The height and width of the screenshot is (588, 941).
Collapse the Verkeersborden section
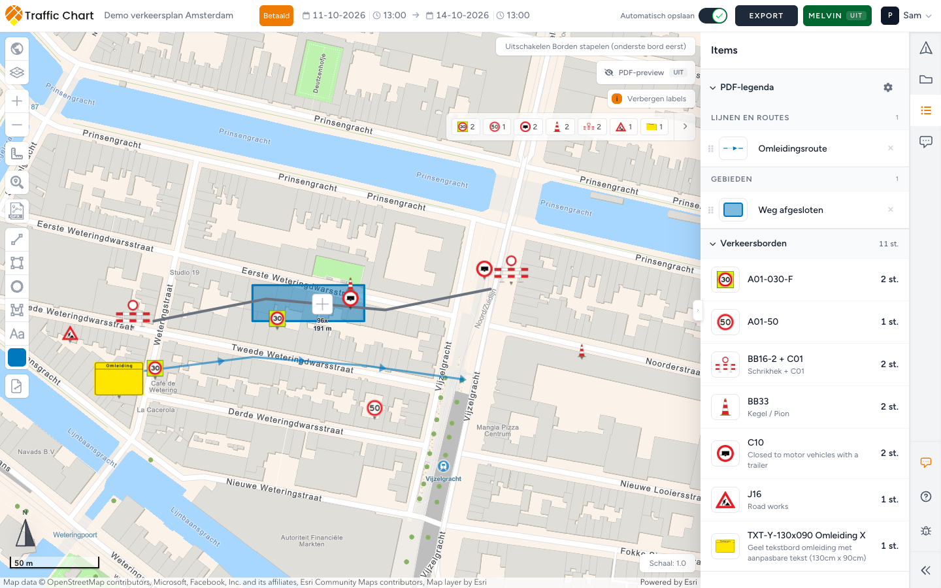[713, 244]
